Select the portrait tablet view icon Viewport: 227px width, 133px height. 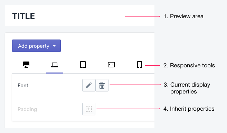pyautogui.click(x=83, y=65)
